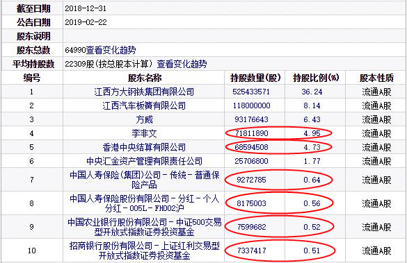Select share count 525433571

251,92
